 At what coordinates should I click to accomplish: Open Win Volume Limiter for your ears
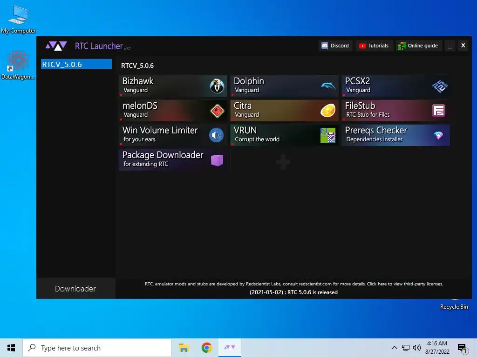tap(173, 135)
